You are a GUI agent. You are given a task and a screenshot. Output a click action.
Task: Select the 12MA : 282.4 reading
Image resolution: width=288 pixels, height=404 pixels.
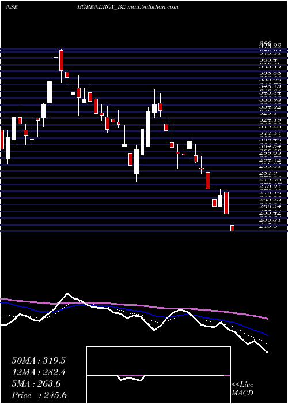[x=39, y=372]
